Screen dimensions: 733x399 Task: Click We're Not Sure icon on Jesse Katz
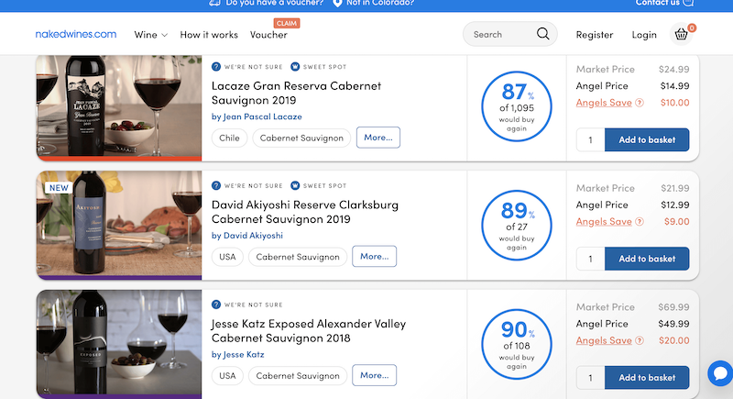[216, 305]
